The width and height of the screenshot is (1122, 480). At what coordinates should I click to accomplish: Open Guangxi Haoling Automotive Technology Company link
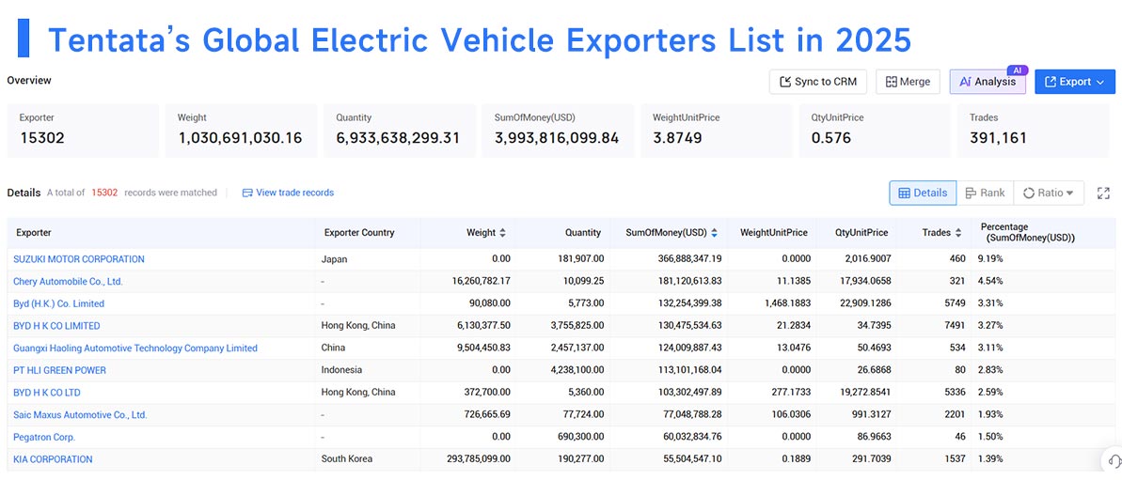(135, 348)
